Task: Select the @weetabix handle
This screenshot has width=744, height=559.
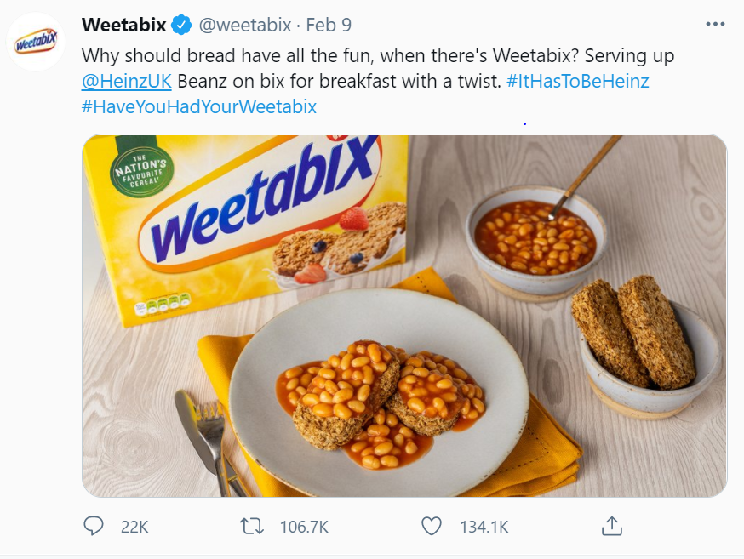Action: [x=245, y=26]
